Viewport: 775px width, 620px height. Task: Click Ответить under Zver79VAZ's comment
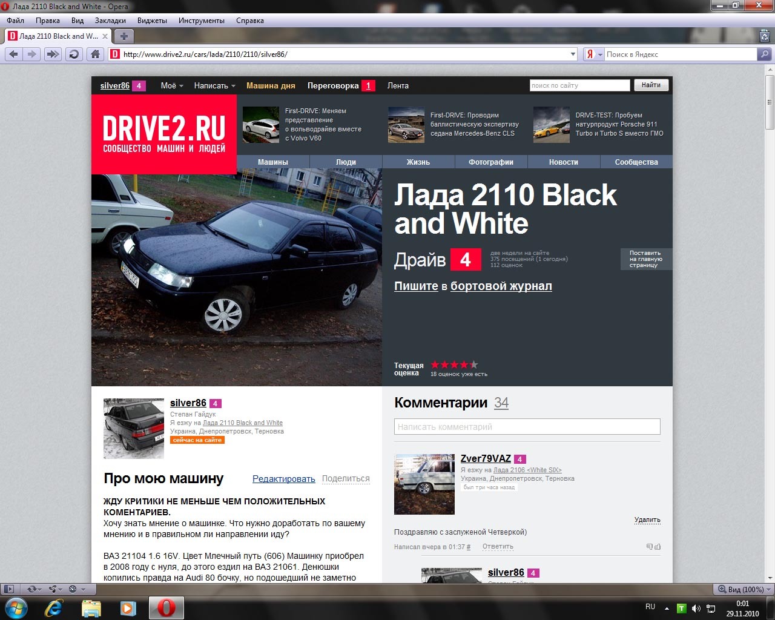pyautogui.click(x=498, y=546)
